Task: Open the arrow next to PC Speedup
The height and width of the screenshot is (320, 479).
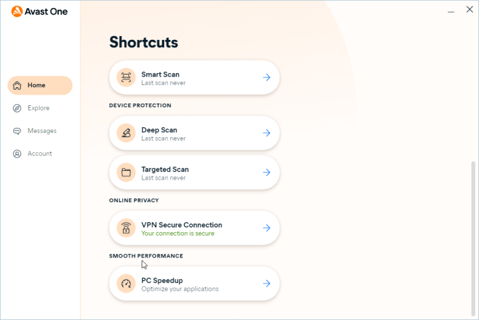Action: coord(266,284)
